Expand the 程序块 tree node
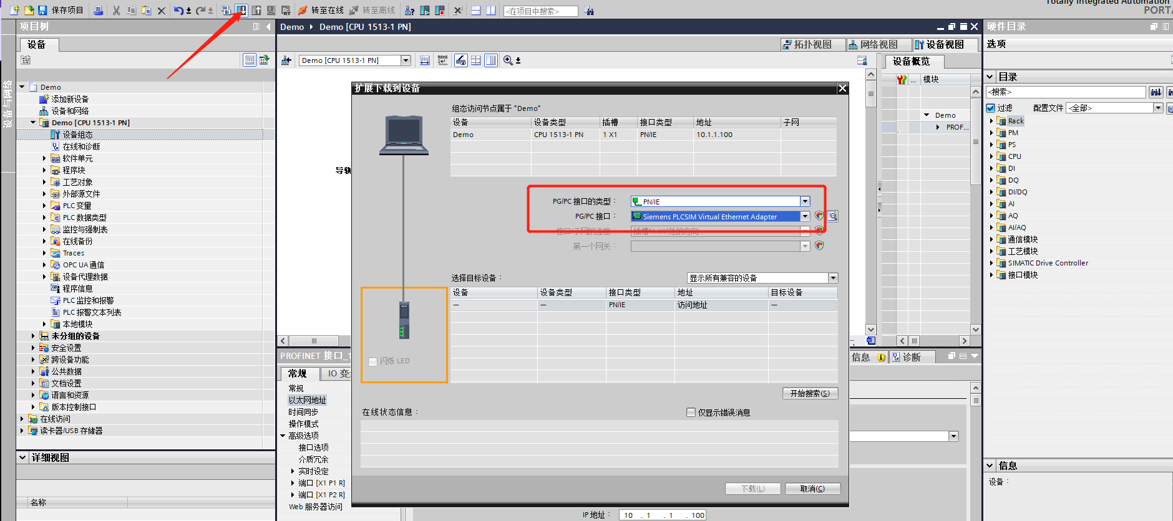The width and height of the screenshot is (1173, 521). [44, 170]
